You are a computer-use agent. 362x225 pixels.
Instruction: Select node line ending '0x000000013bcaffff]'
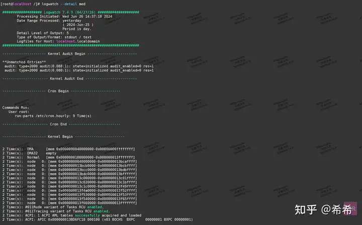tap(69, 162)
